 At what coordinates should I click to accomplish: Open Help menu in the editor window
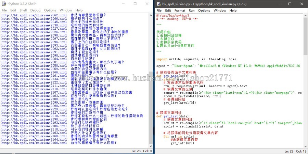click(233, 10)
